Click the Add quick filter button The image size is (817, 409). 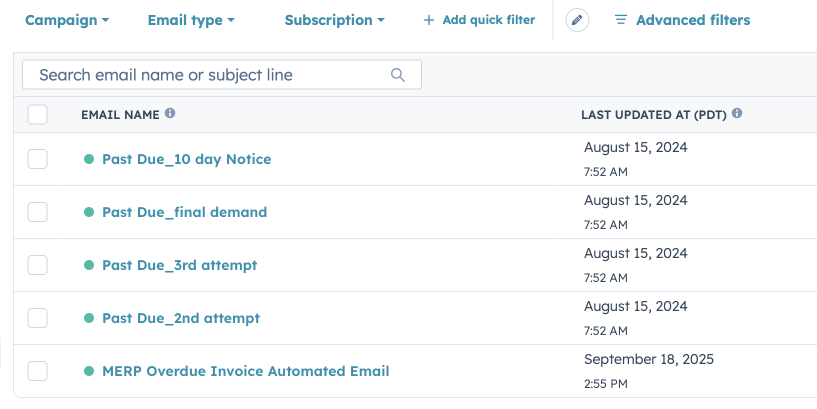pos(487,20)
